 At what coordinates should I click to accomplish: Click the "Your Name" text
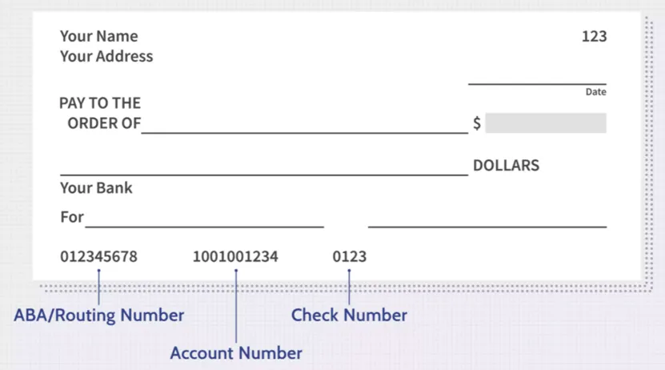pos(98,36)
